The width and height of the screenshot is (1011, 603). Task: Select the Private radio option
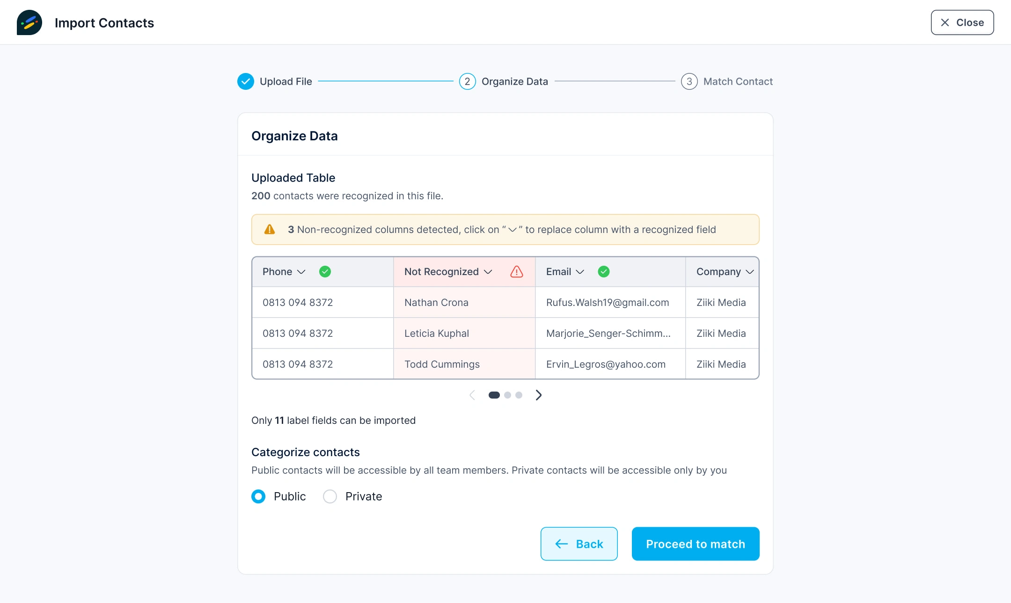pos(330,496)
